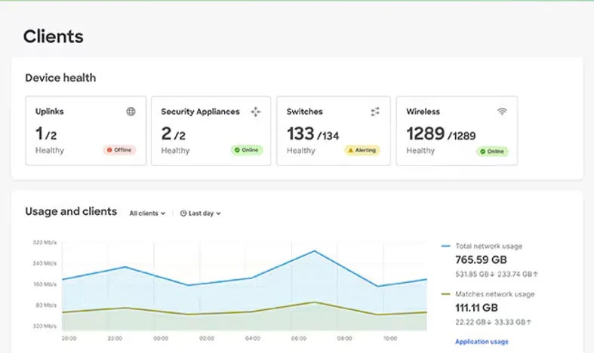Image resolution: width=594 pixels, height=353 pixels.
Task: Click the 765.59 GB total usage value
Action: pyautogui.click(x=481, y=259)
